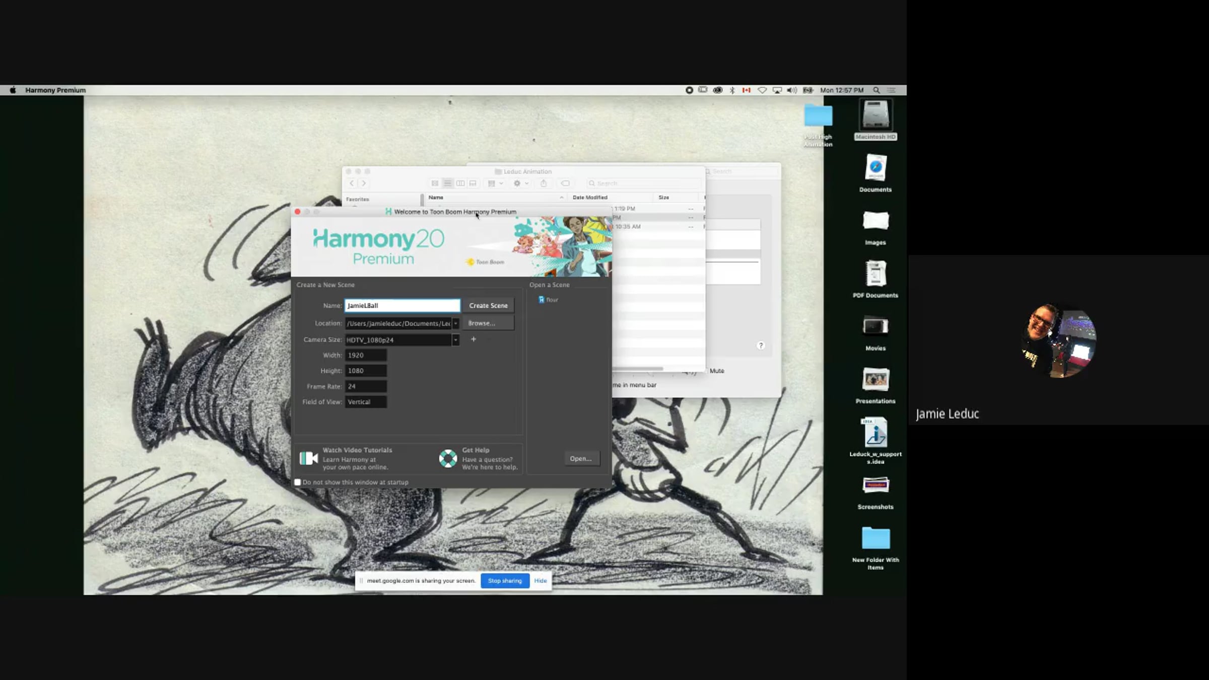The image size is (1209, 680).
Task: Check 'Do not show this window at startup'
Action: (298, 482)
